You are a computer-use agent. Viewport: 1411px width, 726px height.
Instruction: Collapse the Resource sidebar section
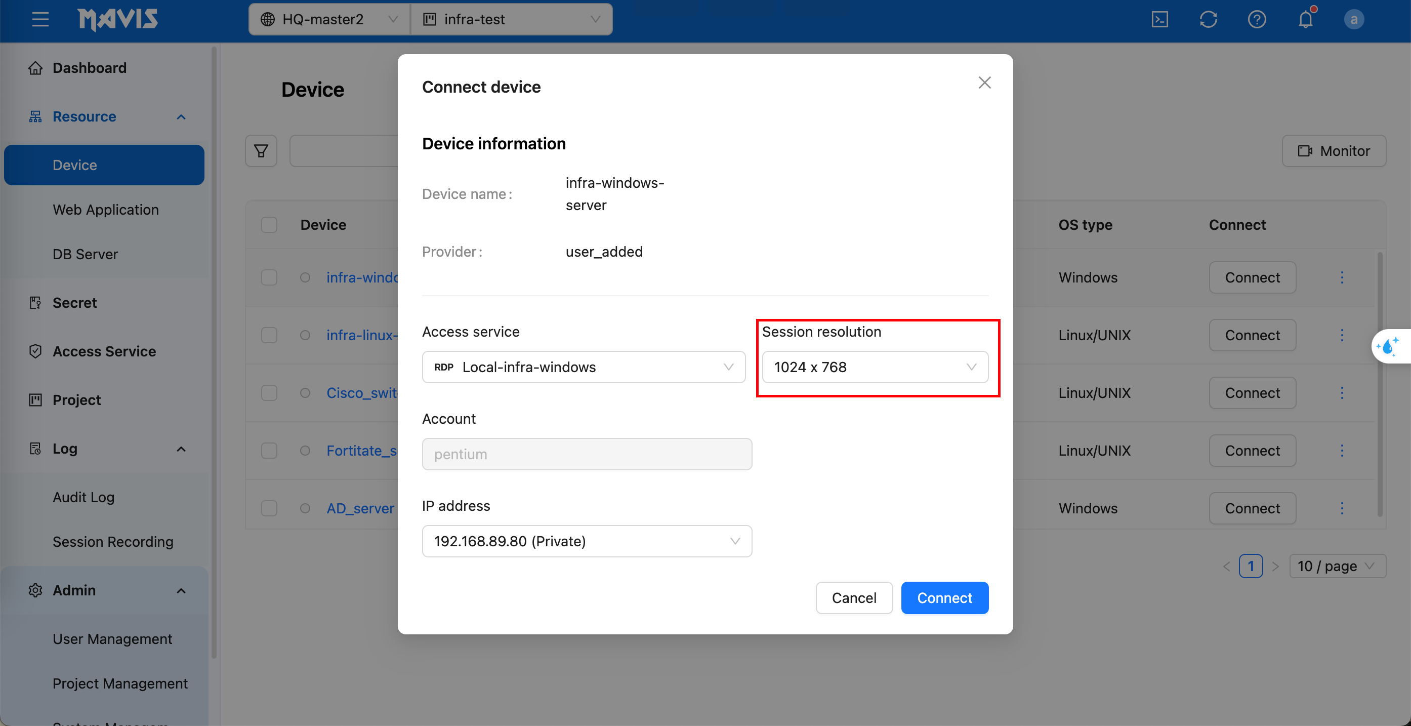(x=181, y=117)
